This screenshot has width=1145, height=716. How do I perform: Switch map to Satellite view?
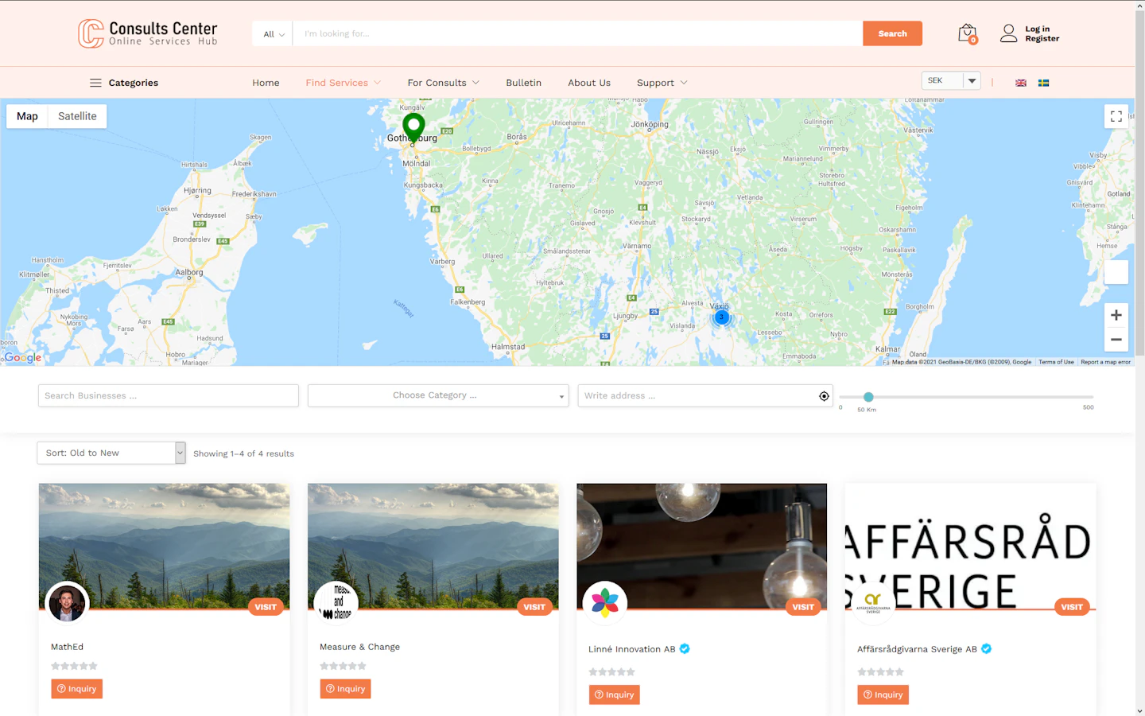pyautogui.click(x=77, y=116)
